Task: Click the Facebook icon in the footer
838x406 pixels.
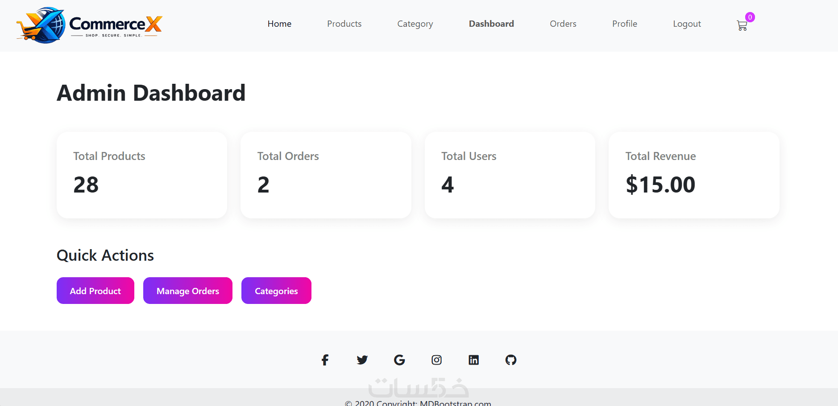Action: [325, 360]
